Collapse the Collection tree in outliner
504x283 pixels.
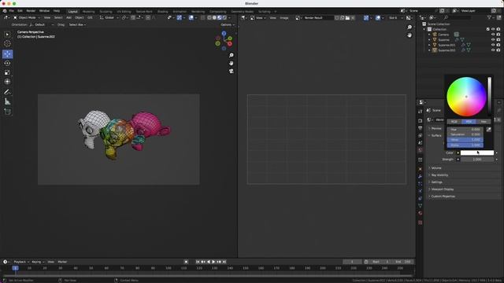(x=424, y=29)
